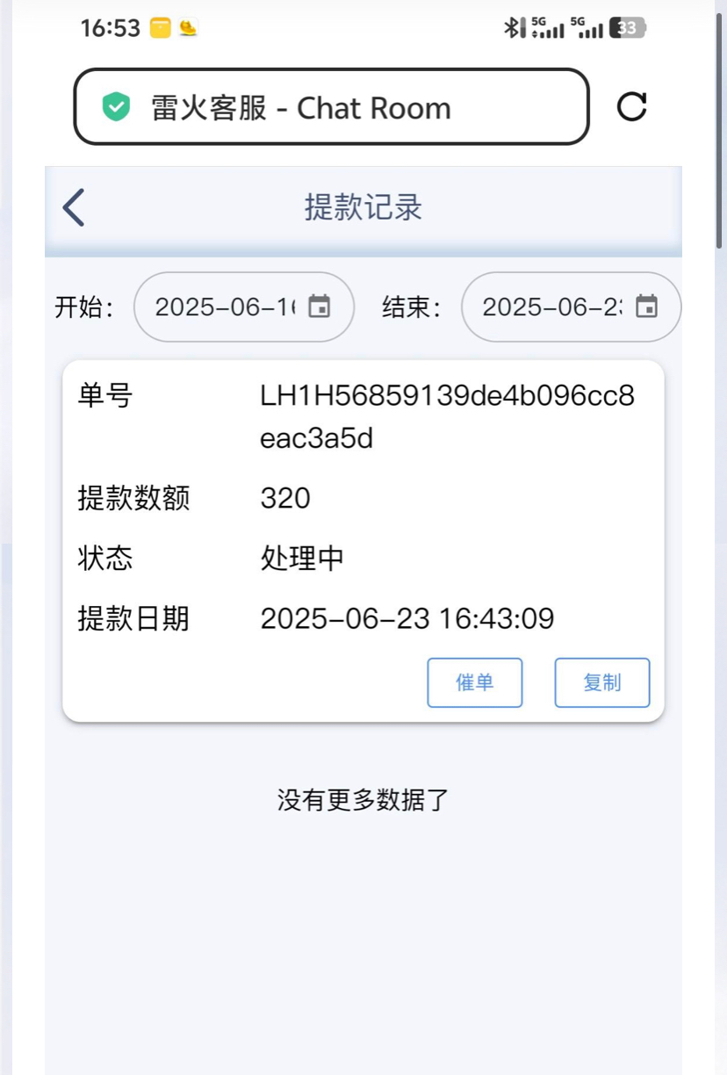727x1075 pixels.
Task: Click the page reload icon
Action: pos(632,106)
